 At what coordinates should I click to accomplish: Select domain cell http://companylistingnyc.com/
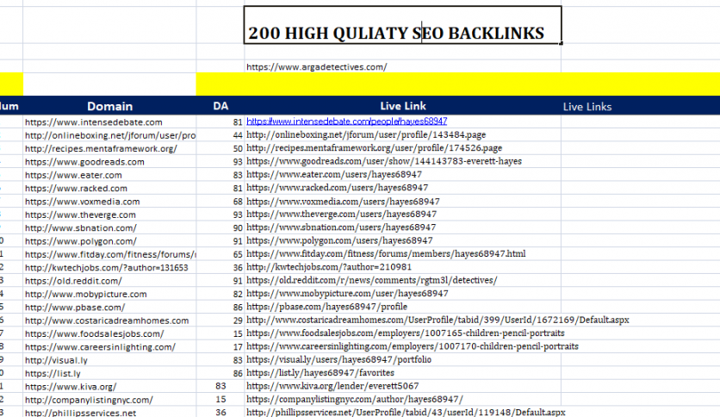[x=89, y=400]
